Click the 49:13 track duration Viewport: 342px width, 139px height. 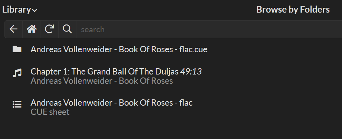[191, 72]
